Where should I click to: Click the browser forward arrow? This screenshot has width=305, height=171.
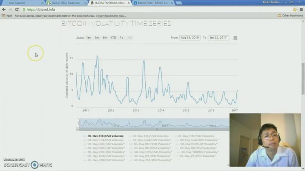coord(10,9)
